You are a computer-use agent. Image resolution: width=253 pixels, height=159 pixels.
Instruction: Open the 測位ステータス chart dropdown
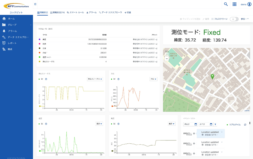(x=95, y=79)
